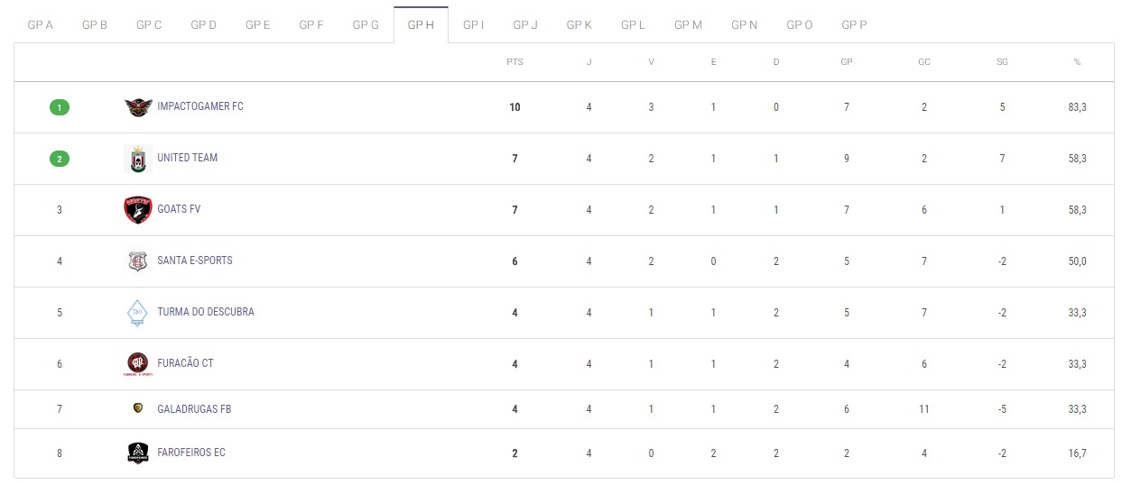Click the green position 2 badge
This screenshot has width=1122, height=485.
tap(60, 159)
